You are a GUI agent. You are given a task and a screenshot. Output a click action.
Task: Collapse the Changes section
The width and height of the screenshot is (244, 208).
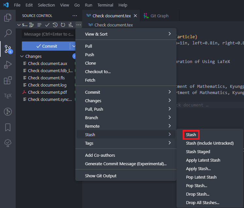coord(22,56)
